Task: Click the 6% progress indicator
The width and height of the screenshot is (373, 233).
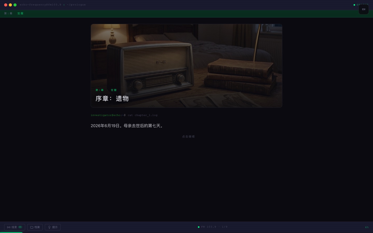Action: [367, 227]
